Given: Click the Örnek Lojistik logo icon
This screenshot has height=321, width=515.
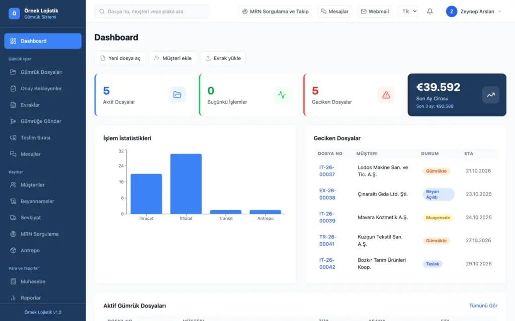Looking at the screenshot, I should pyautogui.click(x=14, y=14).
